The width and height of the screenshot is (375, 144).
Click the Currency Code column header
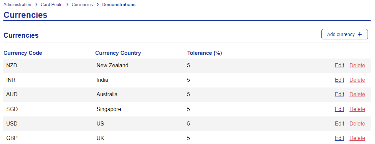click(23, 53)
